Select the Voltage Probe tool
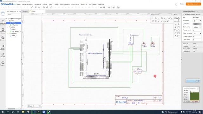The width and height of the screenshot is (203, 114). [162, 21]
